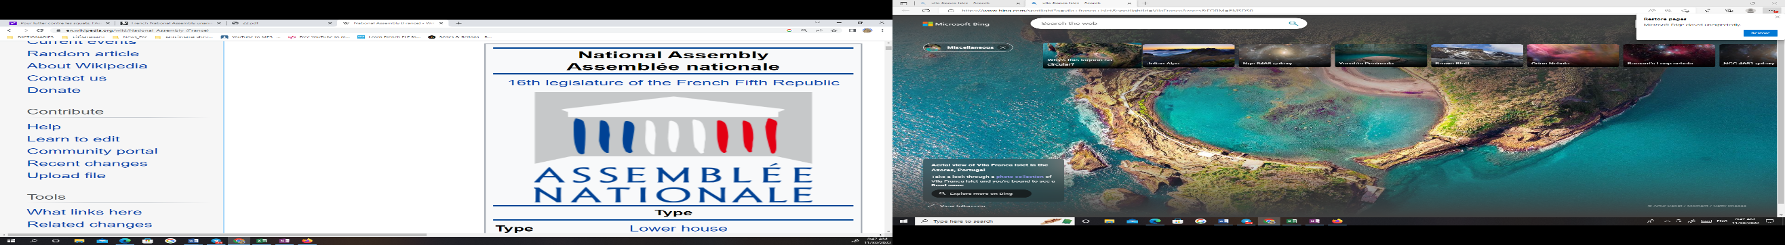
Task: Open Chrome's three-dot menu
Action: (882, 30)
